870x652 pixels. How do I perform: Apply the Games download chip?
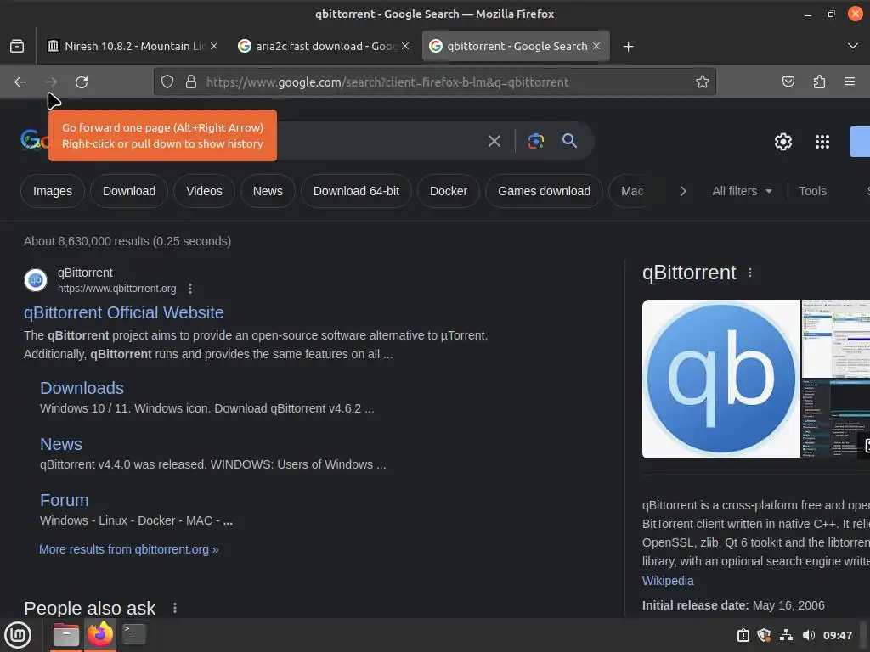coord(544,191)
